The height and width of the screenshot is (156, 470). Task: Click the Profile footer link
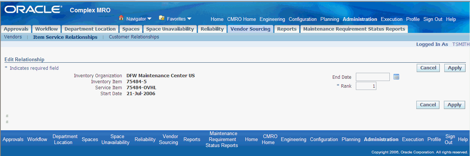coord(434,139)
